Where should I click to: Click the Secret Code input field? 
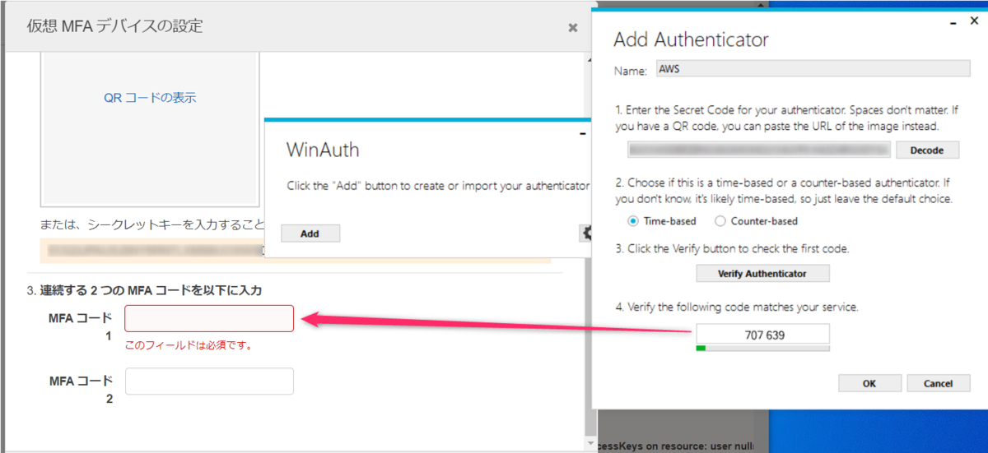coord(759,150)
